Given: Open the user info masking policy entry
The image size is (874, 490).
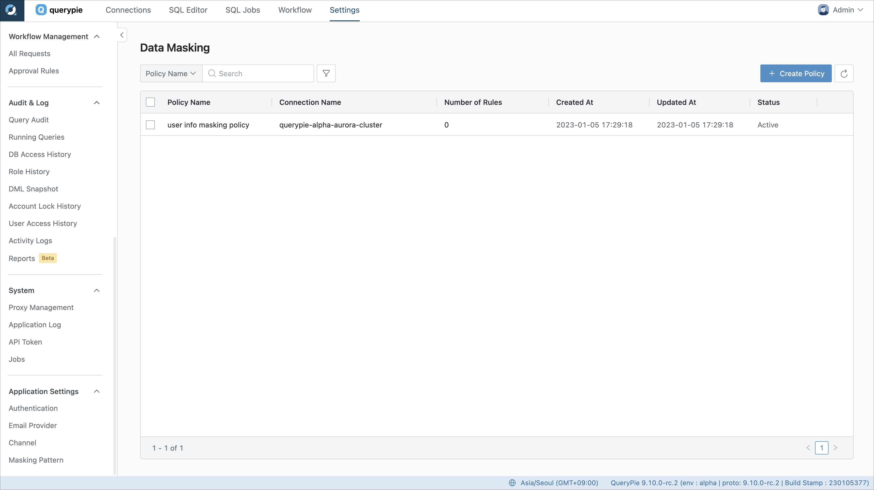Looking at the screenshot, I should [208, 125].
